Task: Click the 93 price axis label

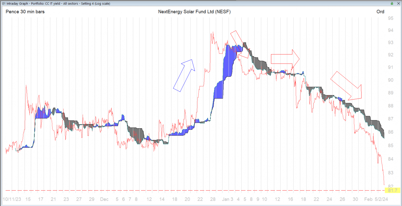Action: click(390, 42)
